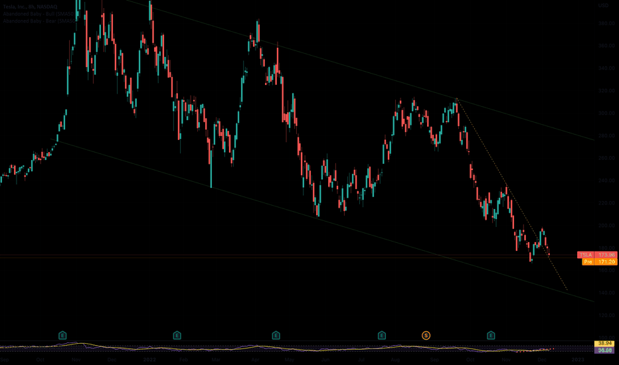Click the 320.00 price axis label
The width and height of the screenshot is (619, 365).
tap(606, 91)
